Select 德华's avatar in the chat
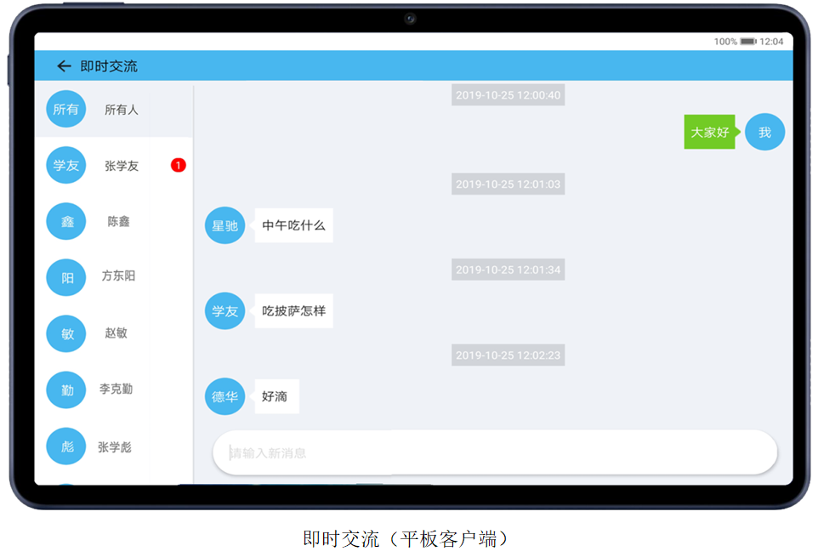This screenshot has width=818, height=557. [x=224, y=396]
